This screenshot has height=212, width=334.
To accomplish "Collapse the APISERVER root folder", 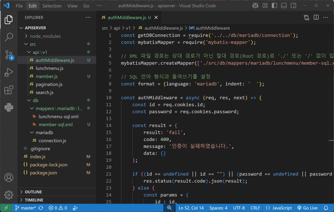I will 57,28.
